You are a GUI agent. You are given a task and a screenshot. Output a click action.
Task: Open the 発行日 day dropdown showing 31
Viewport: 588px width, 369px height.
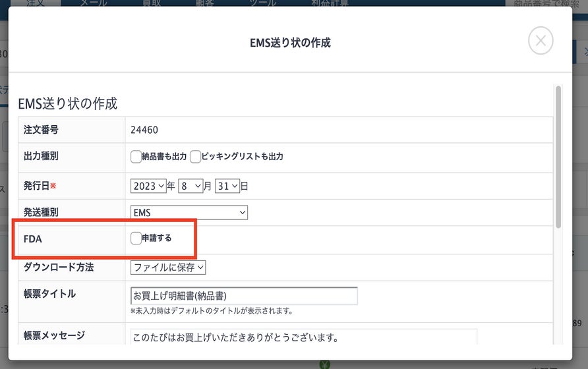(227, 186)
